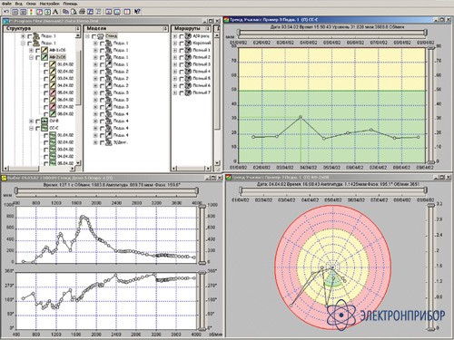Click the letter A text toolbar icon
454x340 pixels.
pyautogui.click(x=55, y=12)
